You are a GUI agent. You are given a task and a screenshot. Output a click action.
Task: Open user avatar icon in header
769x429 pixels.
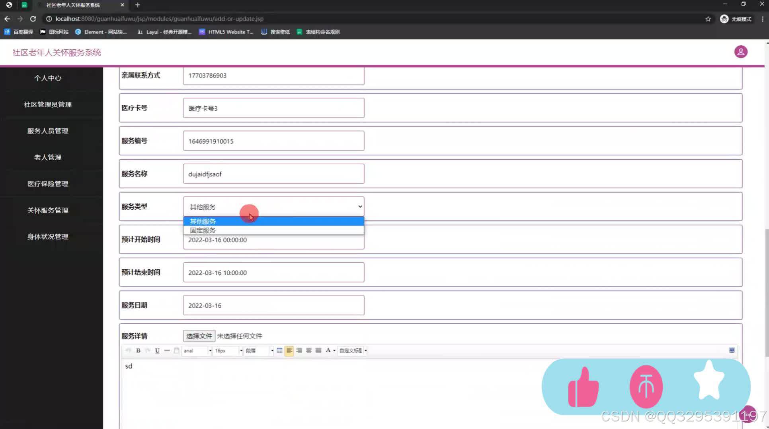click(741, 52)
